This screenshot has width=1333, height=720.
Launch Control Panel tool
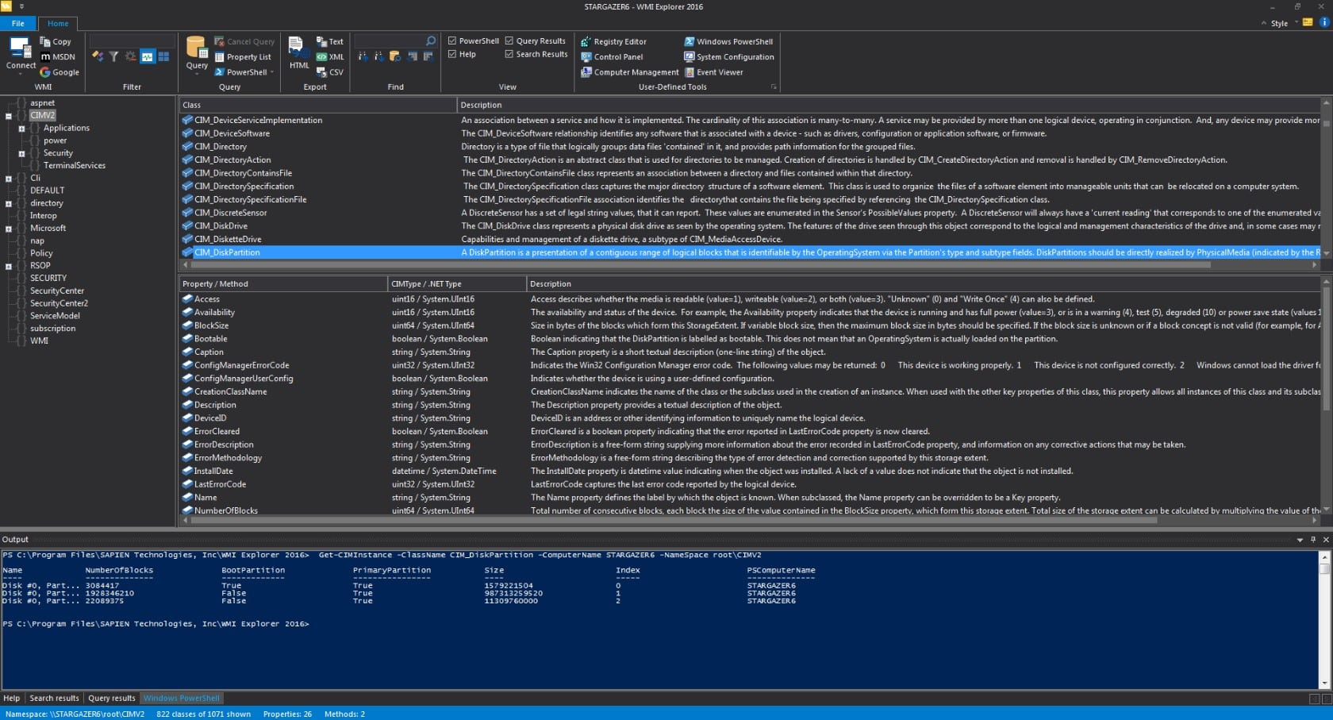612,56
